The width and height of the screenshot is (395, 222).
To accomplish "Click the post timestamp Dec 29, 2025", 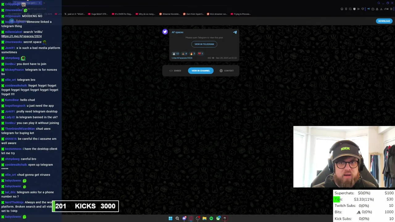I will point(226,58).
